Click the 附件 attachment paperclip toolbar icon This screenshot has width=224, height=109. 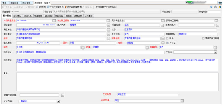click(x=37, y=7)
